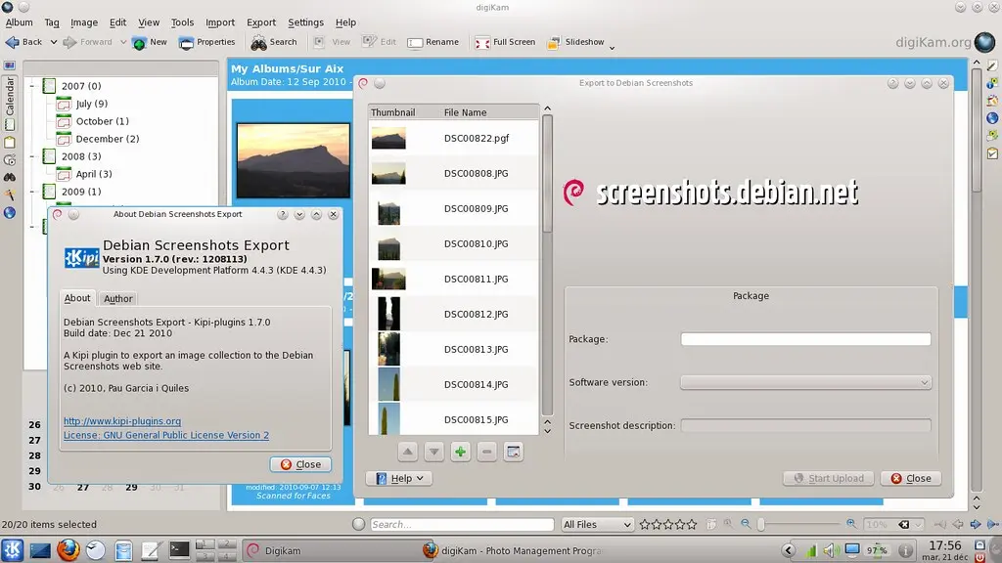Viewport: 1002px width, 563px height.
Task: Add images using the green plus icon
Action: pyautogui.click(x=460, y=451)
